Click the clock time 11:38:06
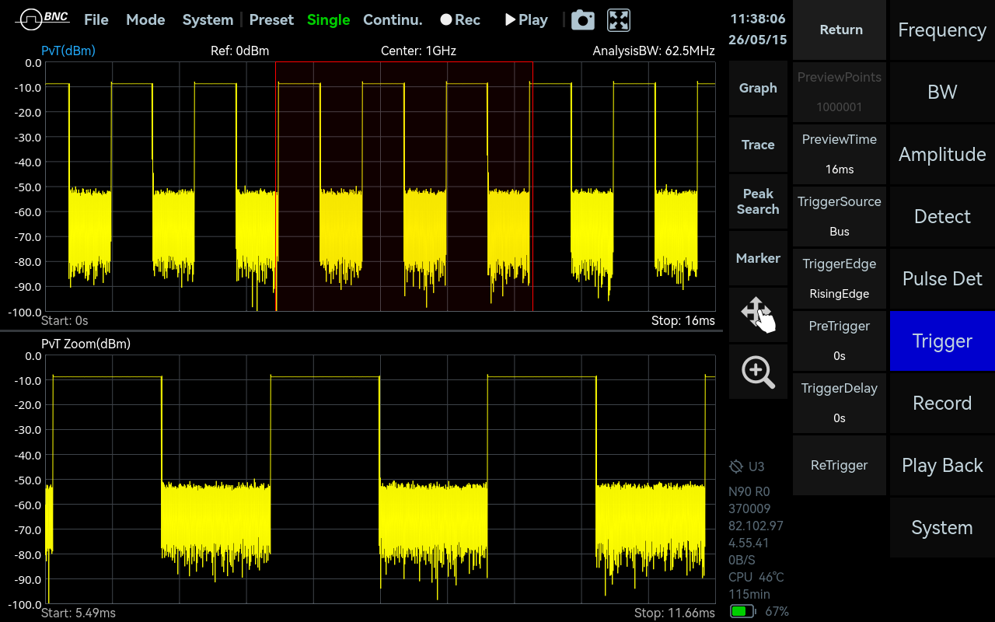 [x=758, y=19]
